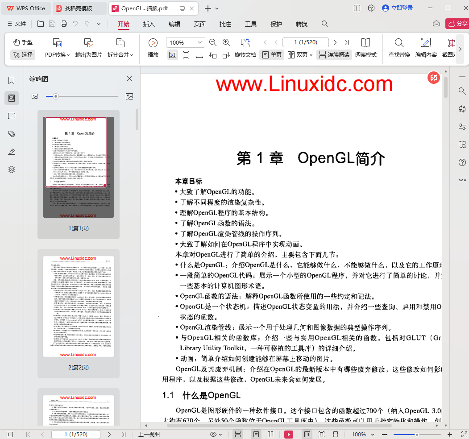Click 上一视图 in status bar

point(149,434)
